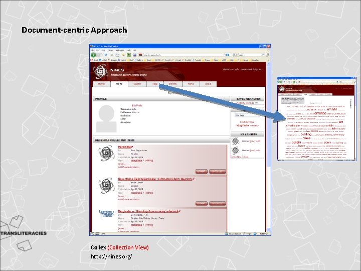Click swirl thumbnail of first collected item
This screenshot has width=361, height=271.
[x=106, y=153]
